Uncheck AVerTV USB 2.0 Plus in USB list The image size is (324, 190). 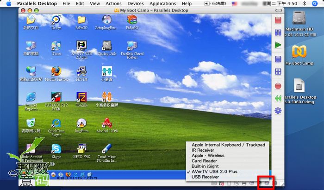[x=228, y=172]
